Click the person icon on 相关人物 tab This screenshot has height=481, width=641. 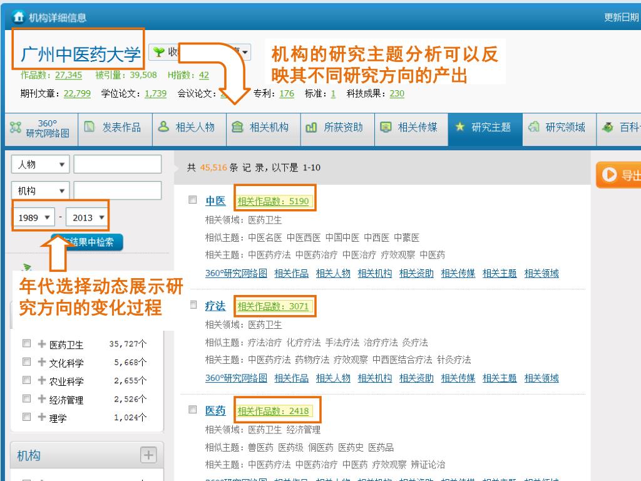pos(163,127)
